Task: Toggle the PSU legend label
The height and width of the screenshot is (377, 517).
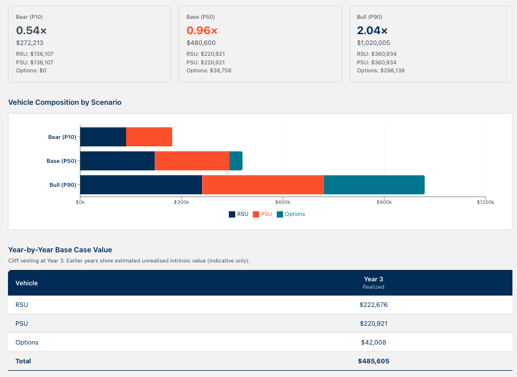Action: click(266, 214)
